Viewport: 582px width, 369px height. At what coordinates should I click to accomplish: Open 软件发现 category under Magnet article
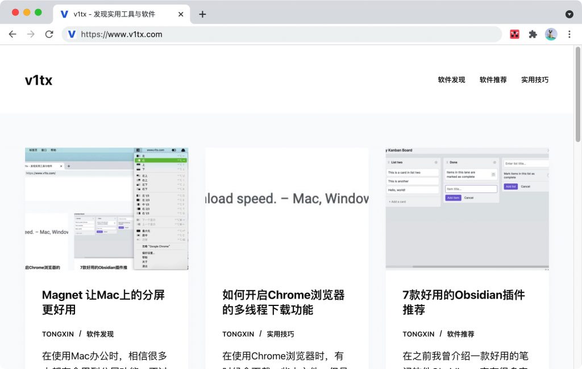100,334
